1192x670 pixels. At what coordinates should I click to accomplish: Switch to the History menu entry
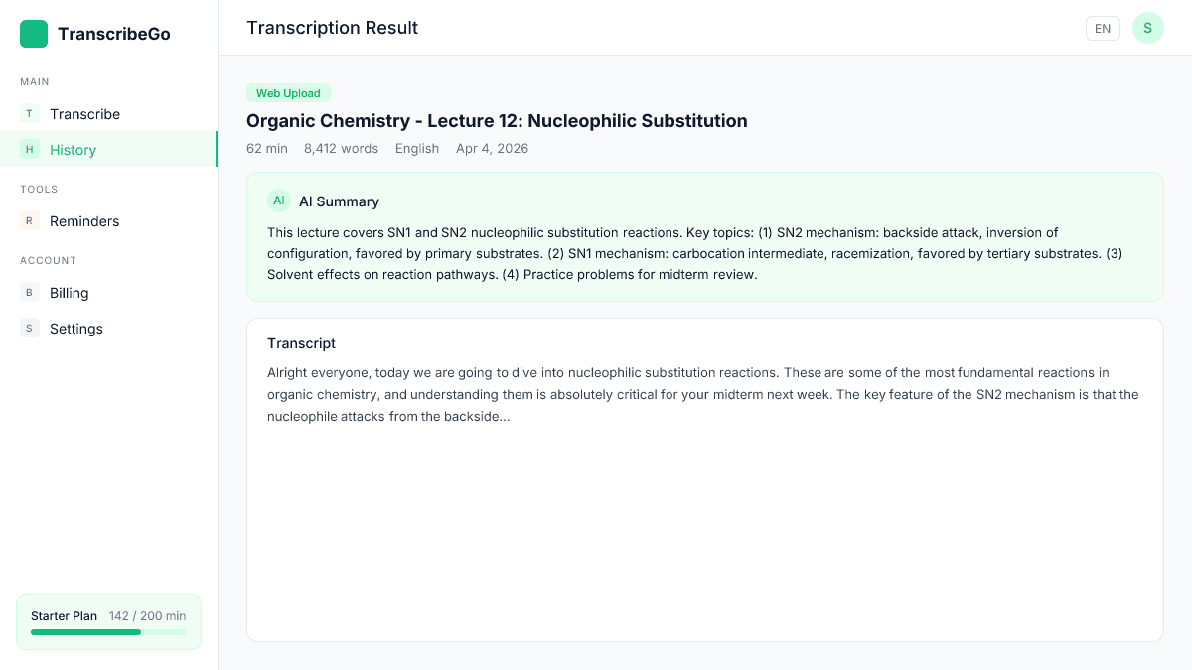73,149
